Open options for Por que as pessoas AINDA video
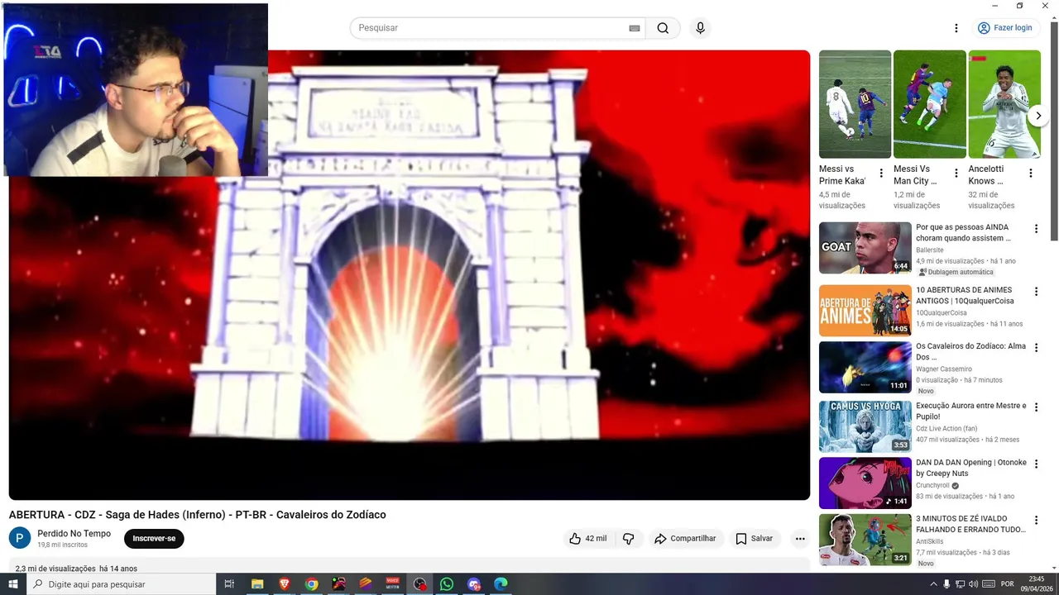 [1036, 229]
